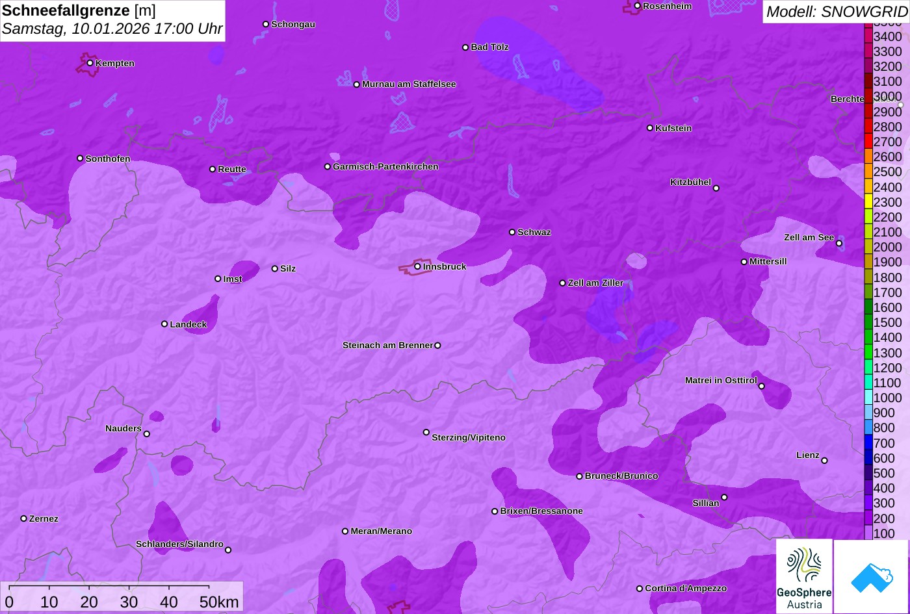Pick the orange 2600 legend color
This screenshot has width=910, height=614.
coord(868,157)
